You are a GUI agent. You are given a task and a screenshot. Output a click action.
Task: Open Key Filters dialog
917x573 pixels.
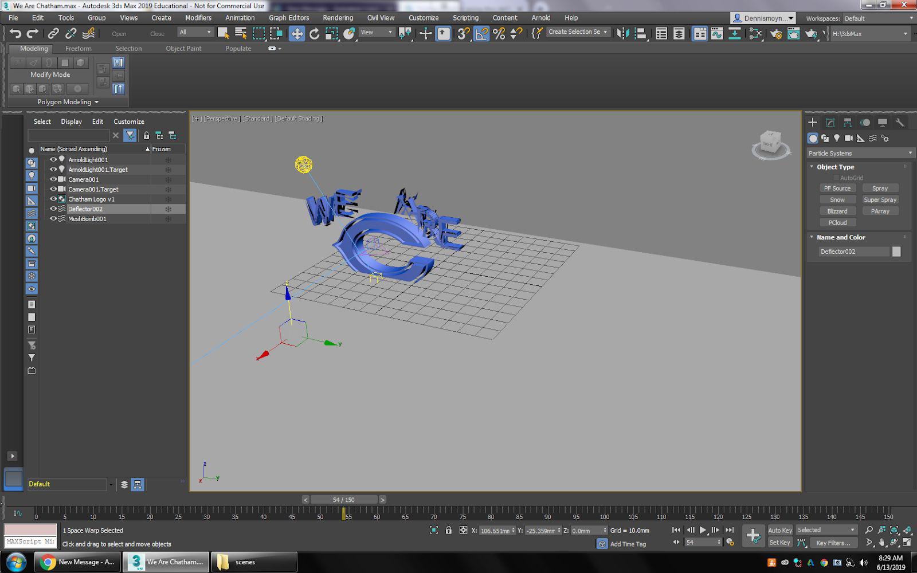pyautogui.click(x=833, y=543)
